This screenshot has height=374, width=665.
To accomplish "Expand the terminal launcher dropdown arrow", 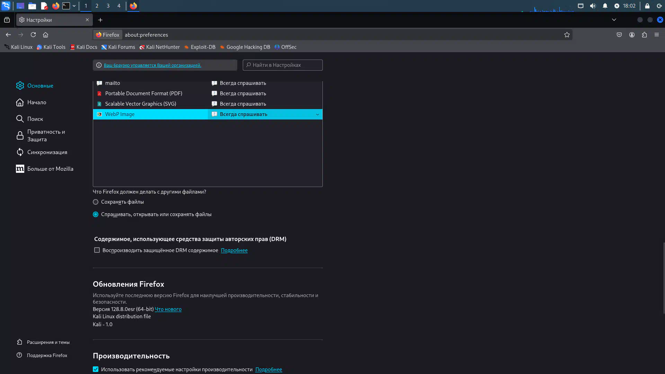I will 74,6.
